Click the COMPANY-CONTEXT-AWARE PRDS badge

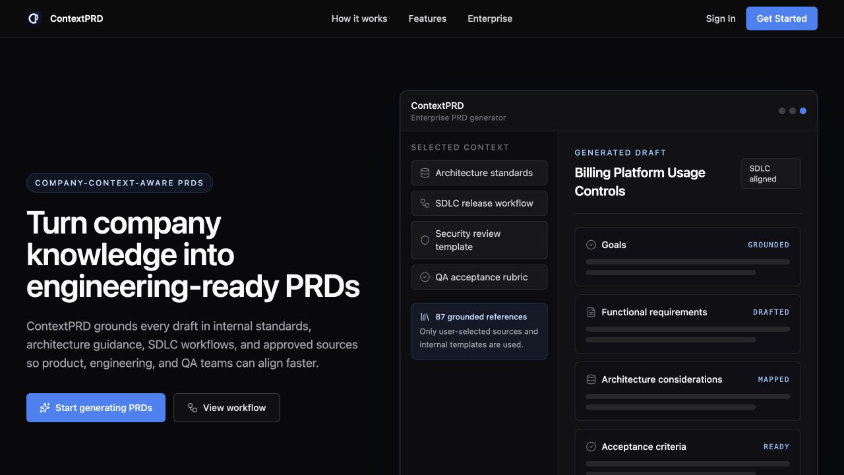coord(119,183)
